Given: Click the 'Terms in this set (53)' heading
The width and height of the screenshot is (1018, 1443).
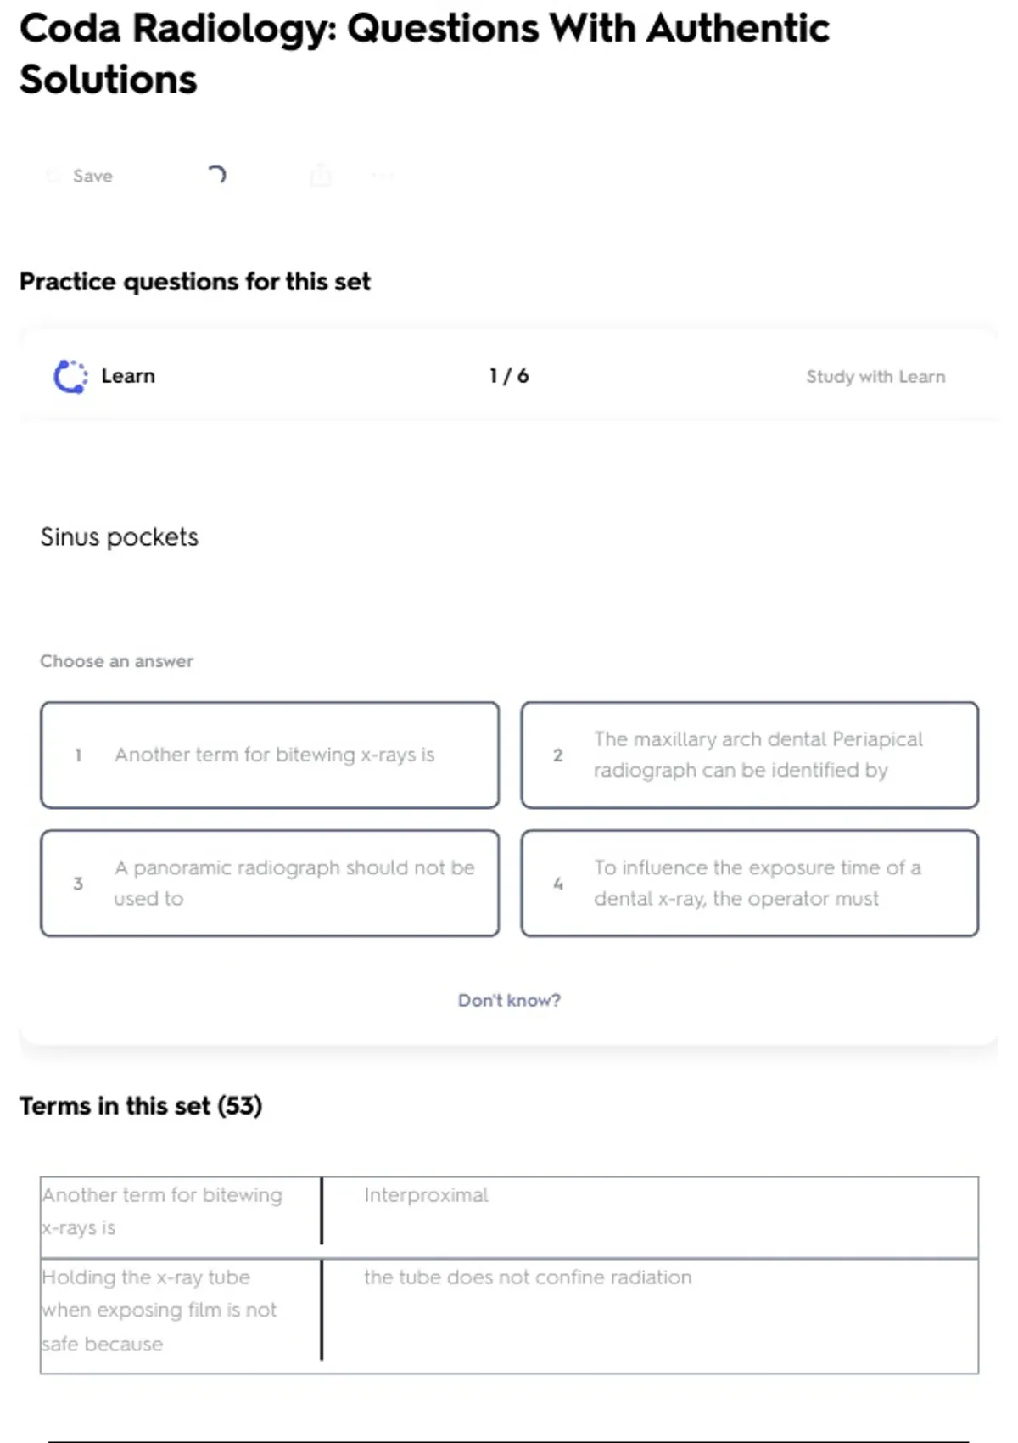Looking at the screenshot, I should 141,1106.
